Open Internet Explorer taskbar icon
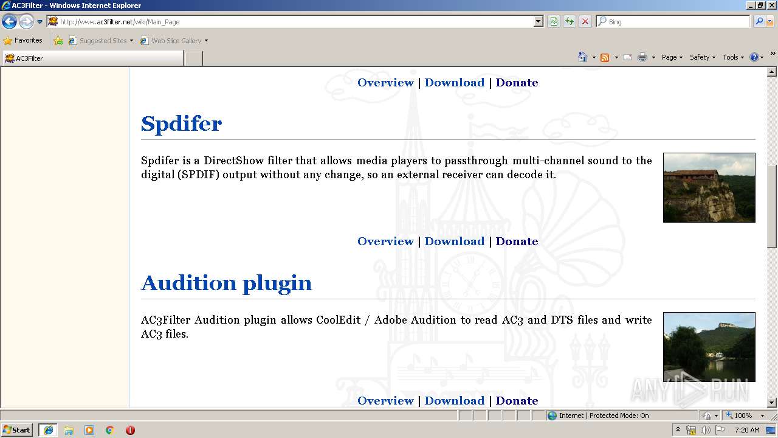 (48, 430)
